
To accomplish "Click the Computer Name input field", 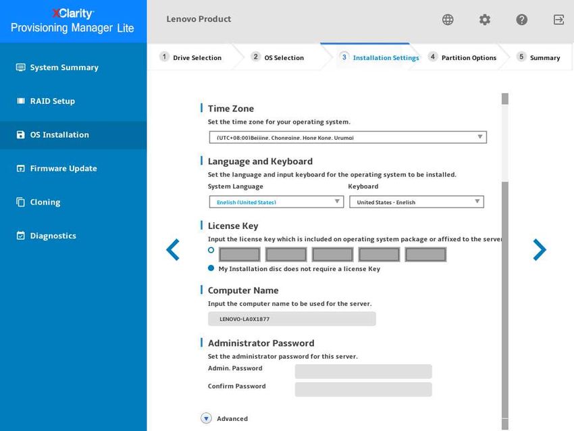I will 292,319.
